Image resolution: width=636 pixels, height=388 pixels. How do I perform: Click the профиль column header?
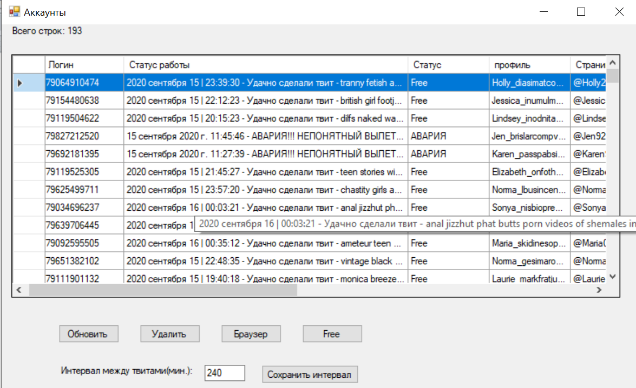[529, 65]
